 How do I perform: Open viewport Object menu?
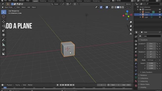tap(34, 7)
